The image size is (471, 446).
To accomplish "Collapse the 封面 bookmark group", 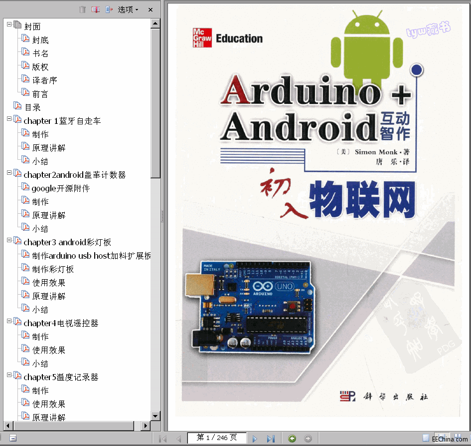I will point(9,24).
